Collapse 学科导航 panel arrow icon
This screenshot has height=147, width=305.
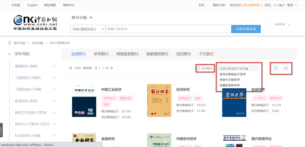point(10,54)
